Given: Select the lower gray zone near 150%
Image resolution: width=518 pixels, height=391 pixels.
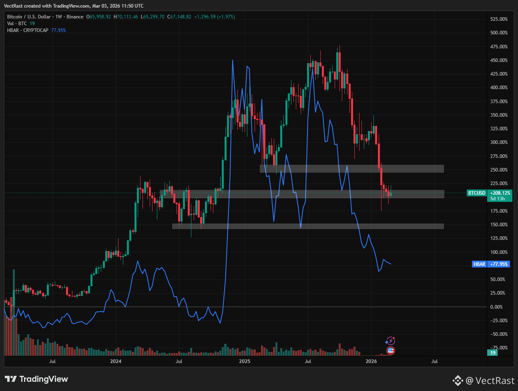Looking at the screenshot, I should (308, 226).
